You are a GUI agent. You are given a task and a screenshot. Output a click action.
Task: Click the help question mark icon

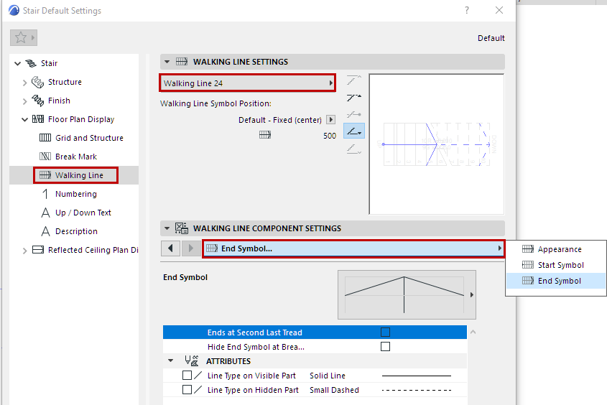[467, 10]
